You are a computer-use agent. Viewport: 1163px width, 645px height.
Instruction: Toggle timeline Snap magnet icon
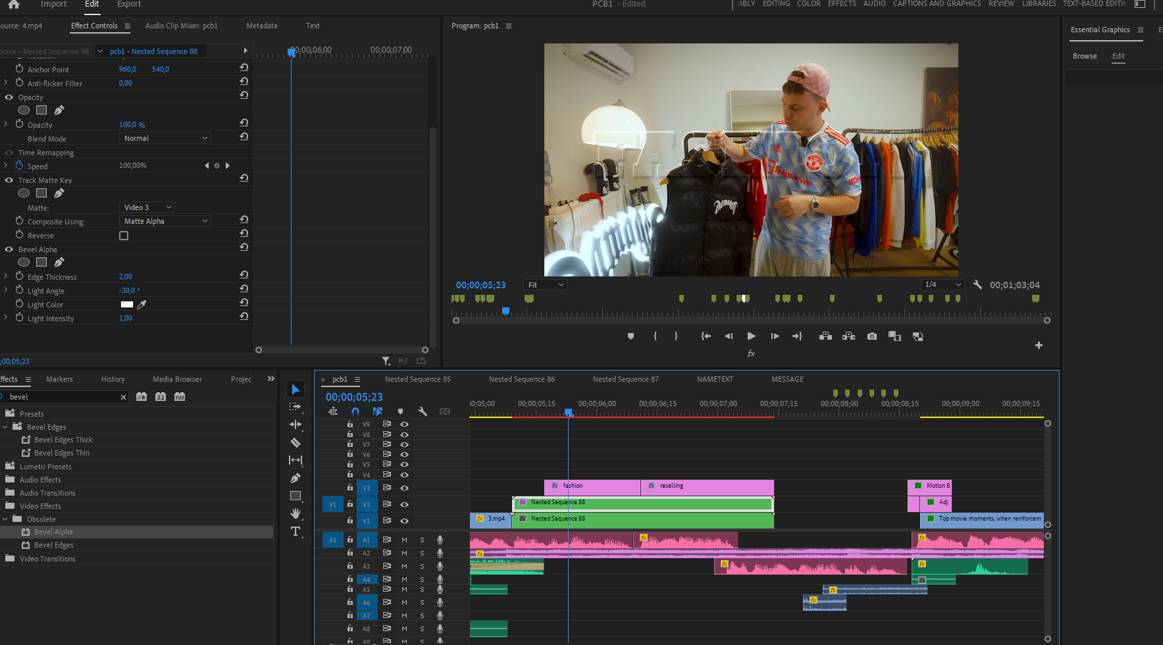click(x=355, y=411)
